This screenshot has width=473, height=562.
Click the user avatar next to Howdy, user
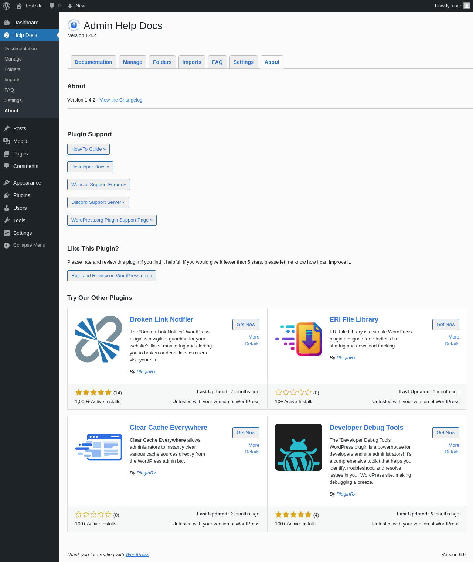467,6
